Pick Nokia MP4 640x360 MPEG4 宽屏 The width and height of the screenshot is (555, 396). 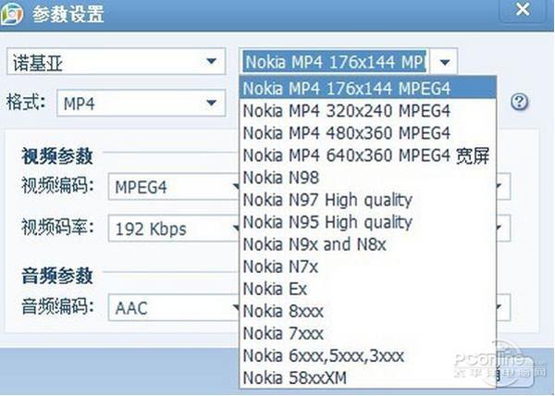(368, 155)
